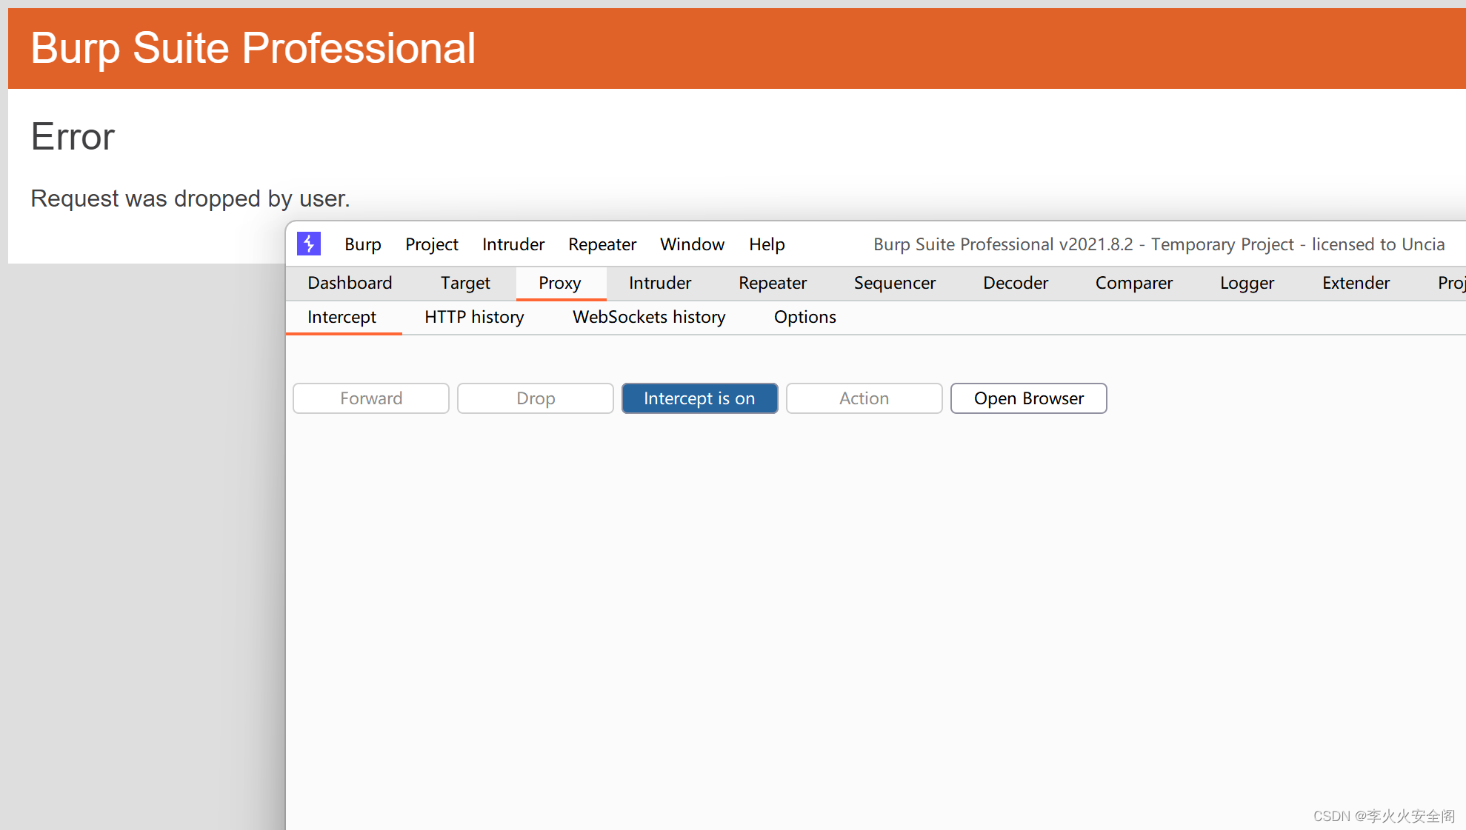Open the Sequencer tab
This screenshot has height=830, width=1466.
[895, 283]
